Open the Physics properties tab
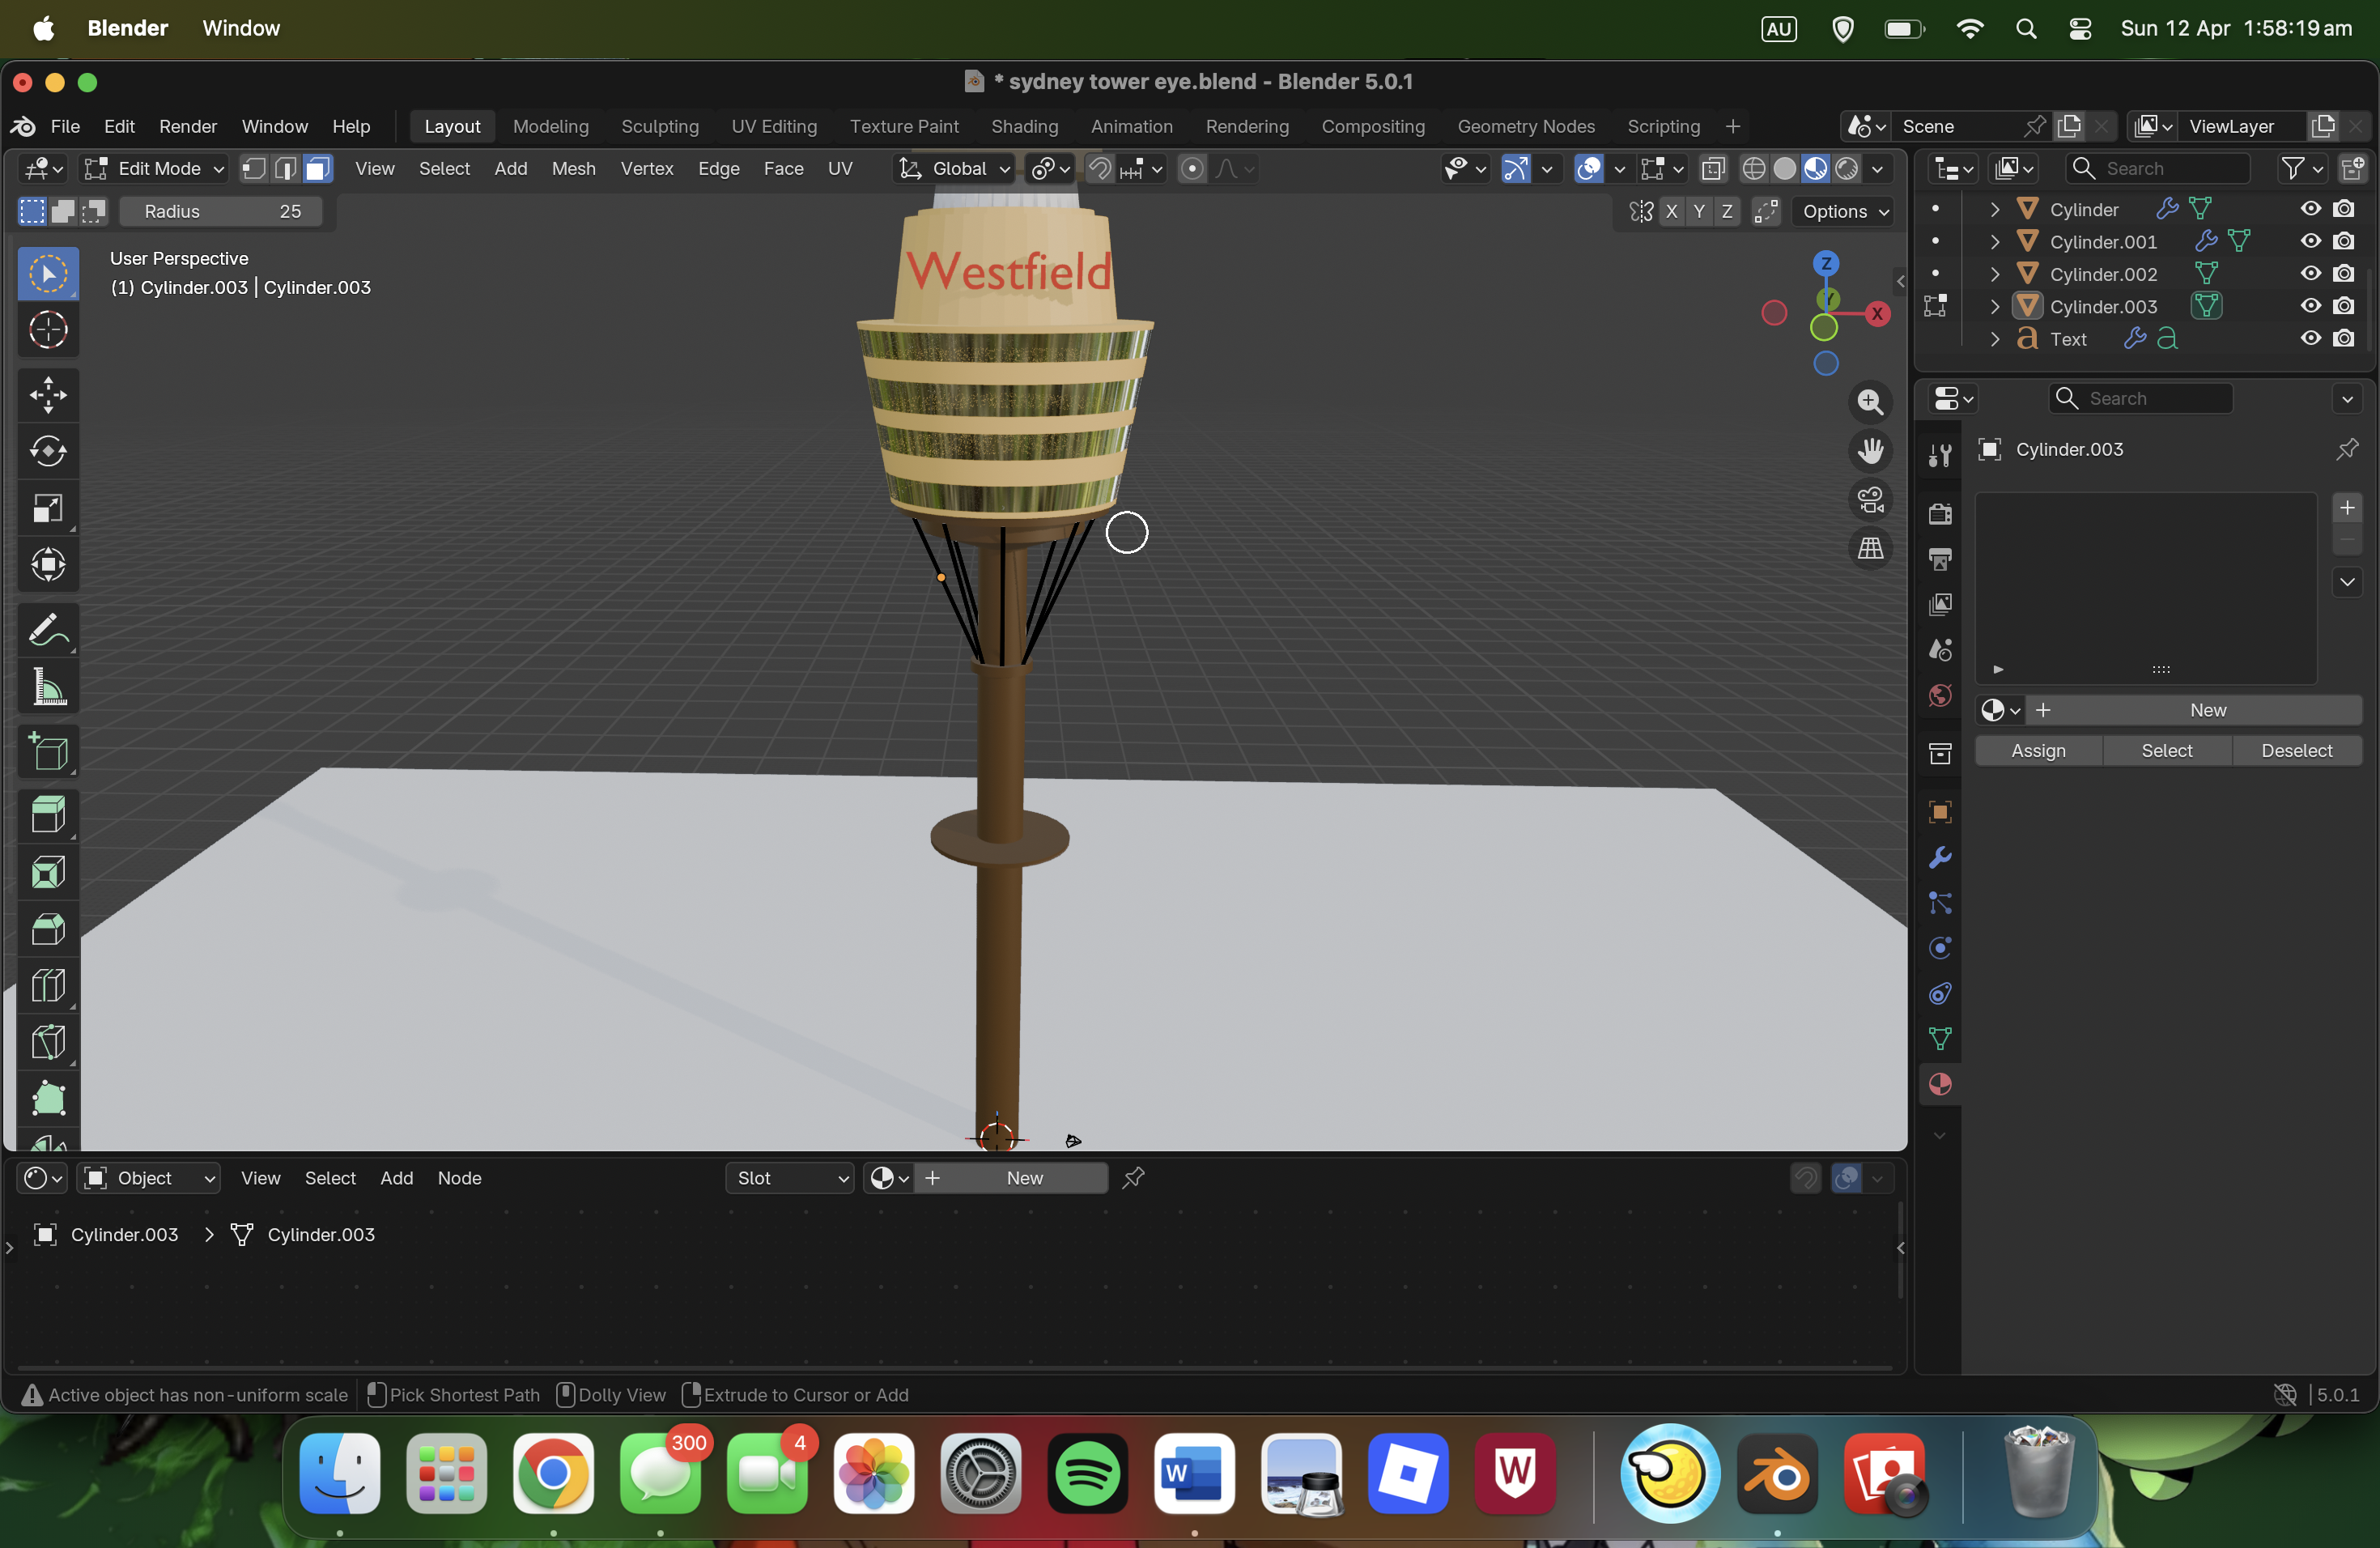2380x1548 pixels. 1940,949
